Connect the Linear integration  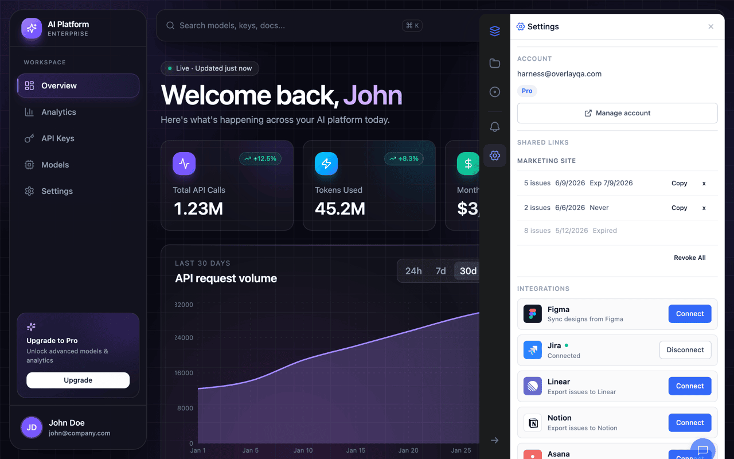[x=690, y=386]
